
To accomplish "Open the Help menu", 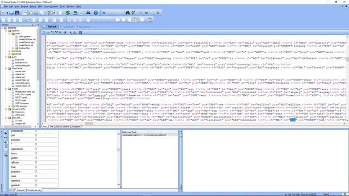I will click(x=79, y=7).
